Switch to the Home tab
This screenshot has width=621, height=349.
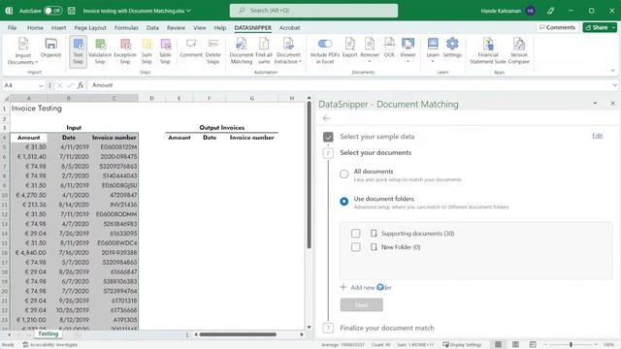pos(35,28)
